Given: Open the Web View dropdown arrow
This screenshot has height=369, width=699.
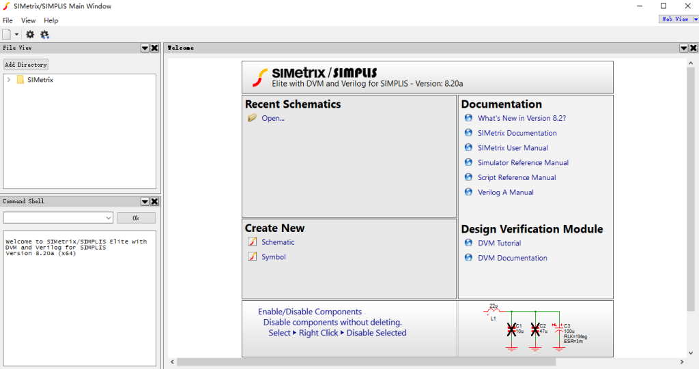Looking at the screenshot, I should [x=696, y=19].
